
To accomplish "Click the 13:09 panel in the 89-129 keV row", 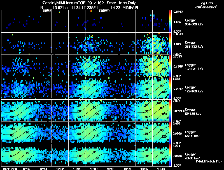I will 94,111.
